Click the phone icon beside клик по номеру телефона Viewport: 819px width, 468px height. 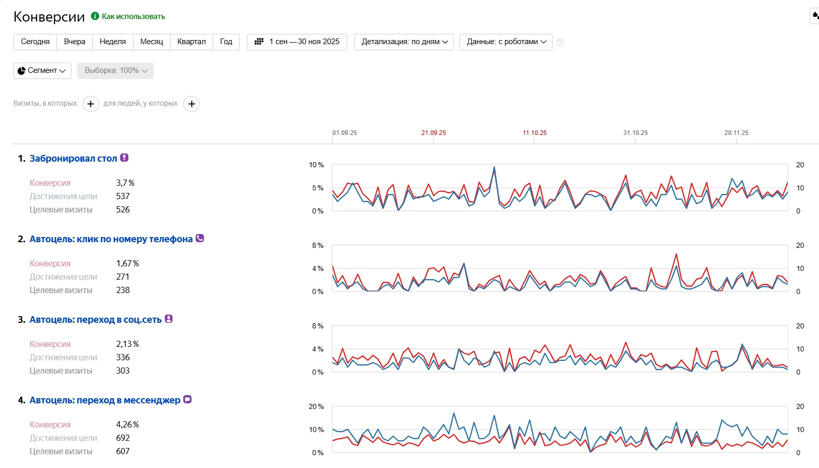point(200,238)
